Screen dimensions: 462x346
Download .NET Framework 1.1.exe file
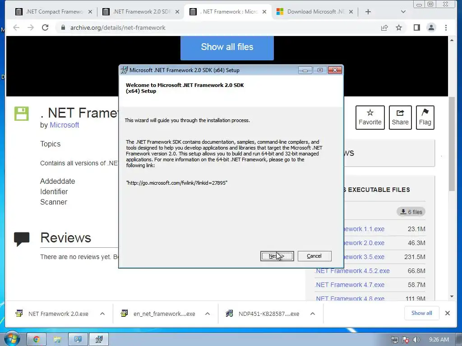tap(364, 229)
